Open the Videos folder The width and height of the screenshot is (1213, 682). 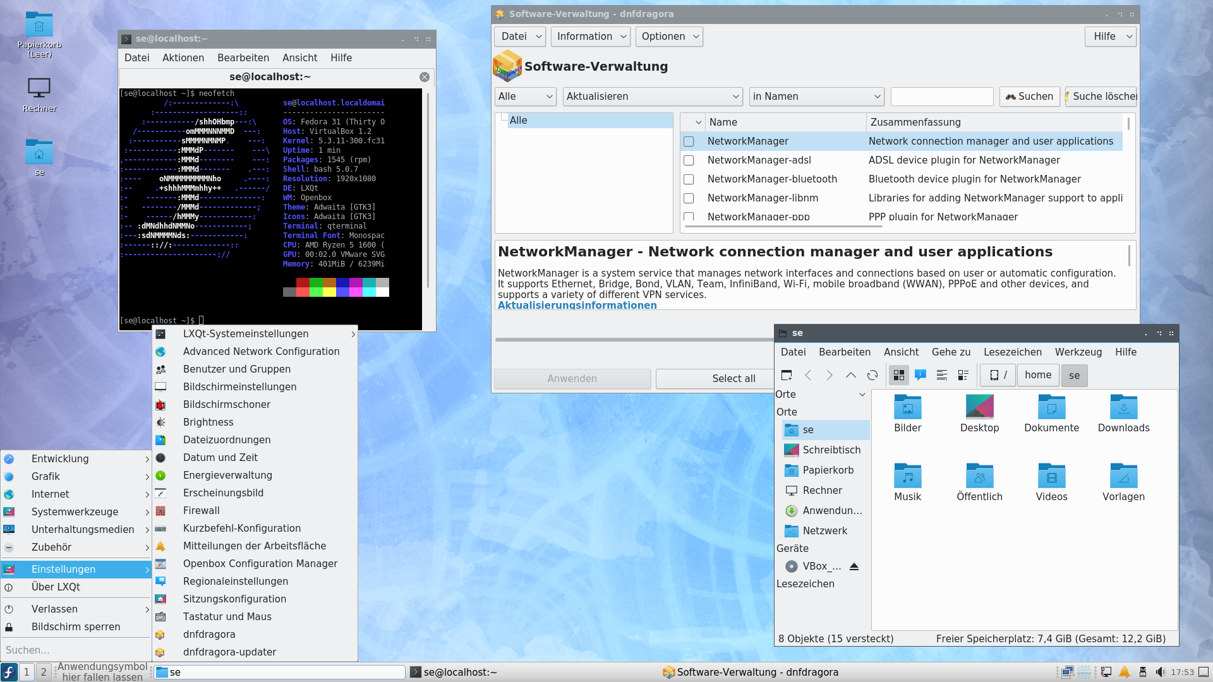pyautogui.click(x=1052, y=482)
